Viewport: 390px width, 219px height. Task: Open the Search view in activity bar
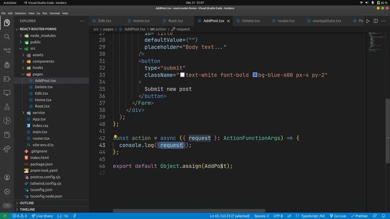(x=7, y=36)
